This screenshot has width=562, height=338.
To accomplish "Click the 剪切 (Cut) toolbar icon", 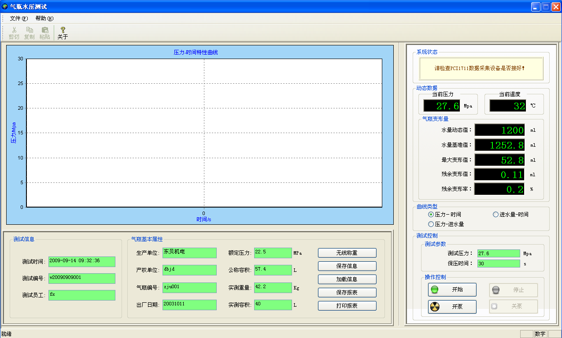I will click(x=14, y=33).
